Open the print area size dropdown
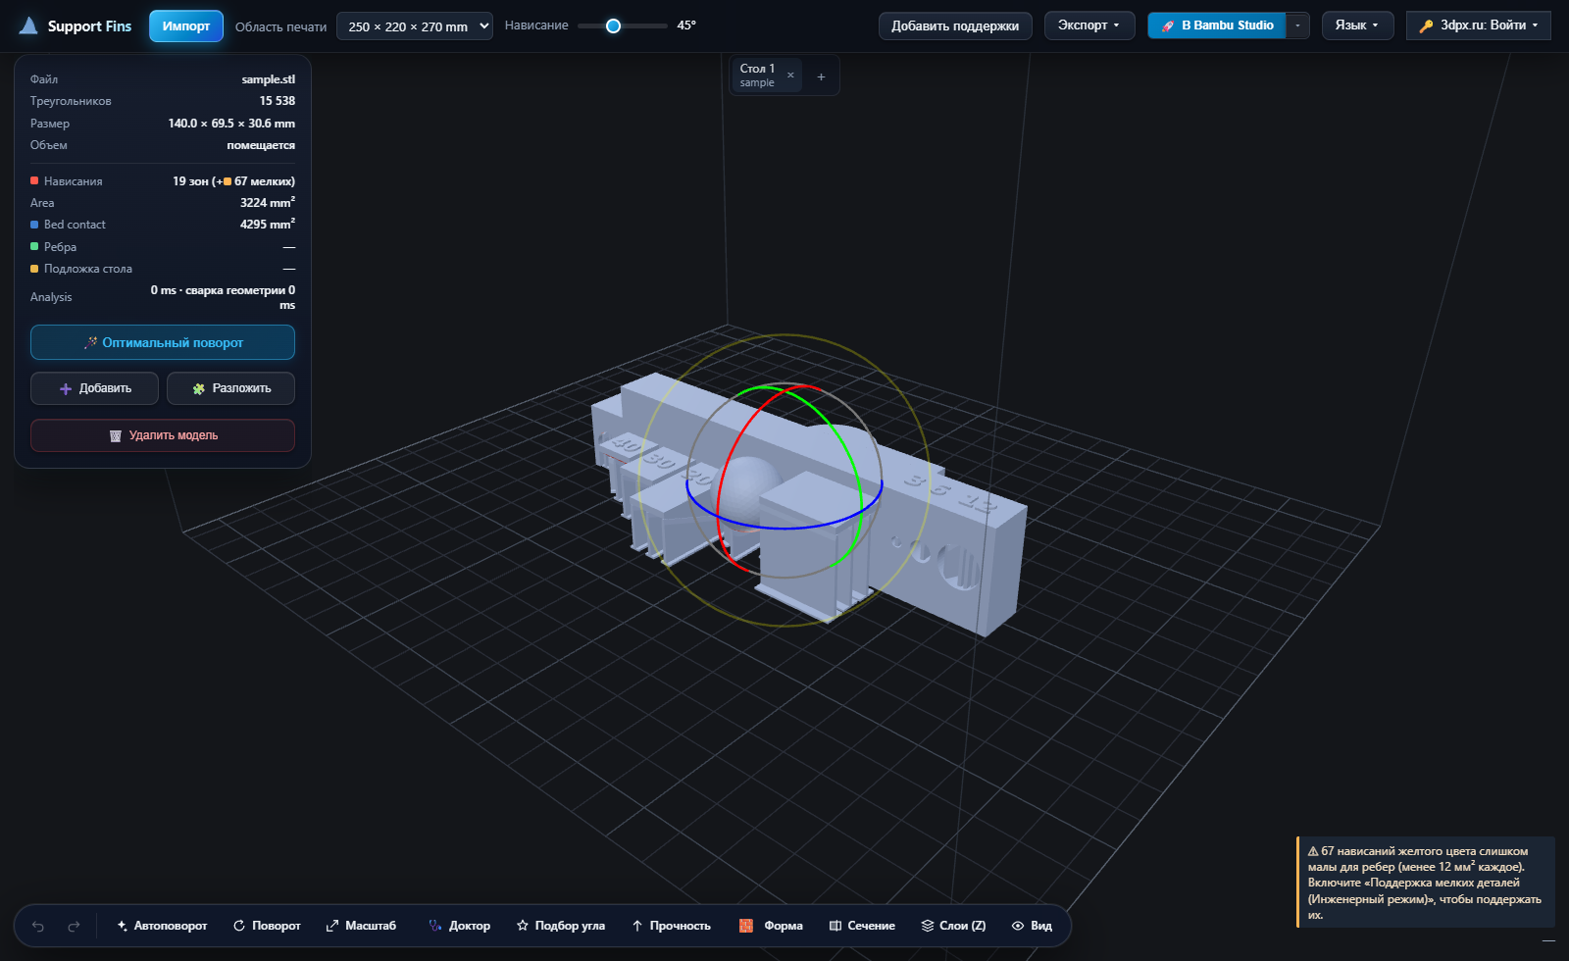 coord(415,26)
